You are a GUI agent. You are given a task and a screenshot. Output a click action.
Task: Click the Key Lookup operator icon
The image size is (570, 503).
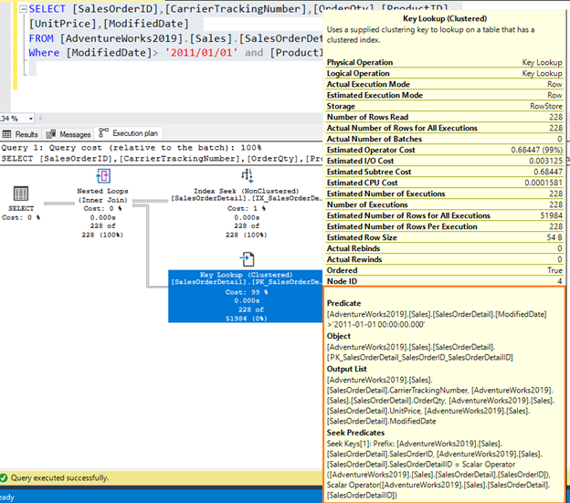click(x=248, y=259)
